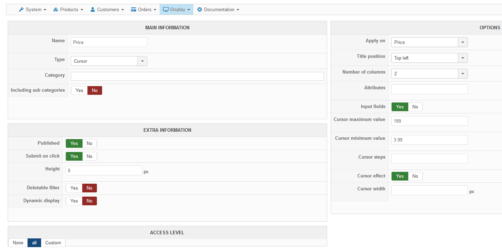502x252 pixels.
Task: Click the Documentation lifebuoy icon
Action: (200, 10)
